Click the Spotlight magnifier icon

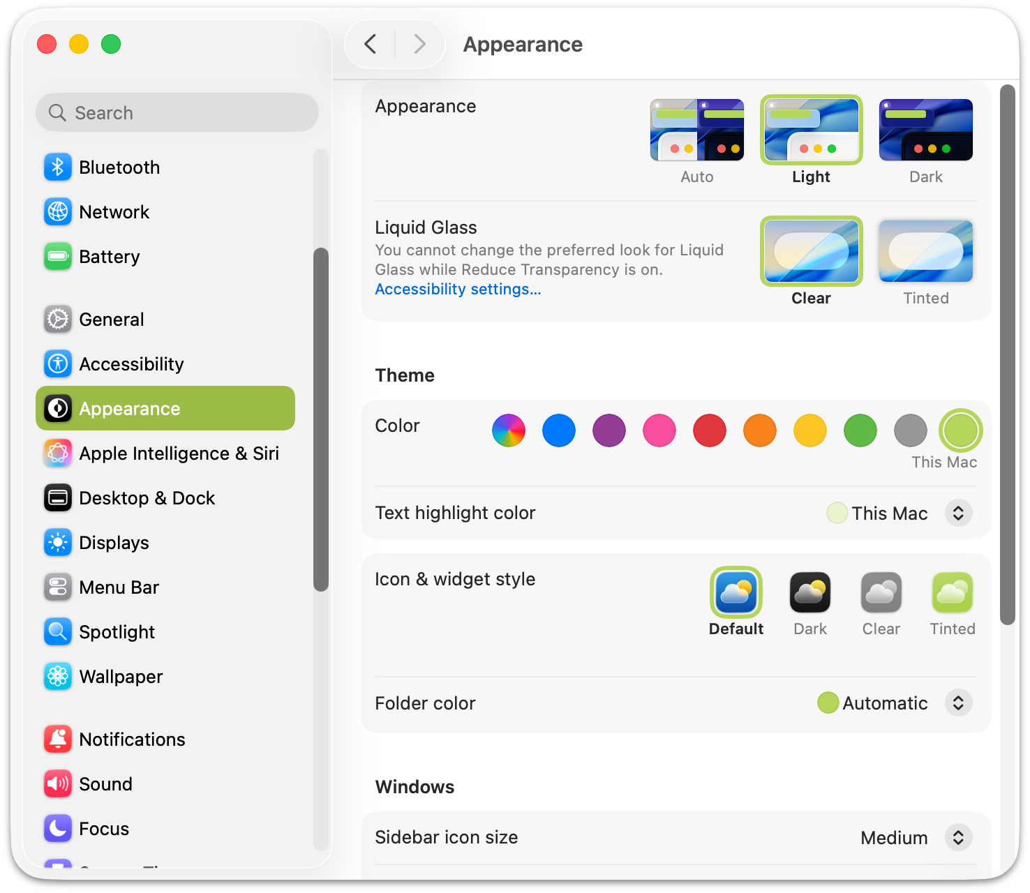point(58,632)
